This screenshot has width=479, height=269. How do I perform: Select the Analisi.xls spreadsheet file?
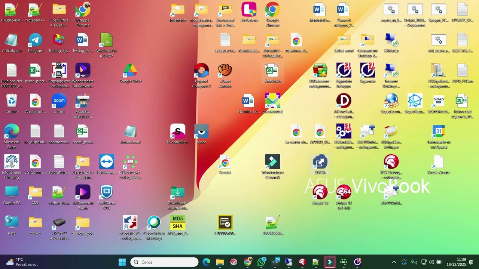click(272, 74)
